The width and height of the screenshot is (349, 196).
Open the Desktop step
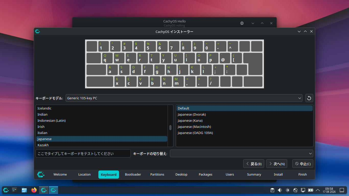[181, 175]
